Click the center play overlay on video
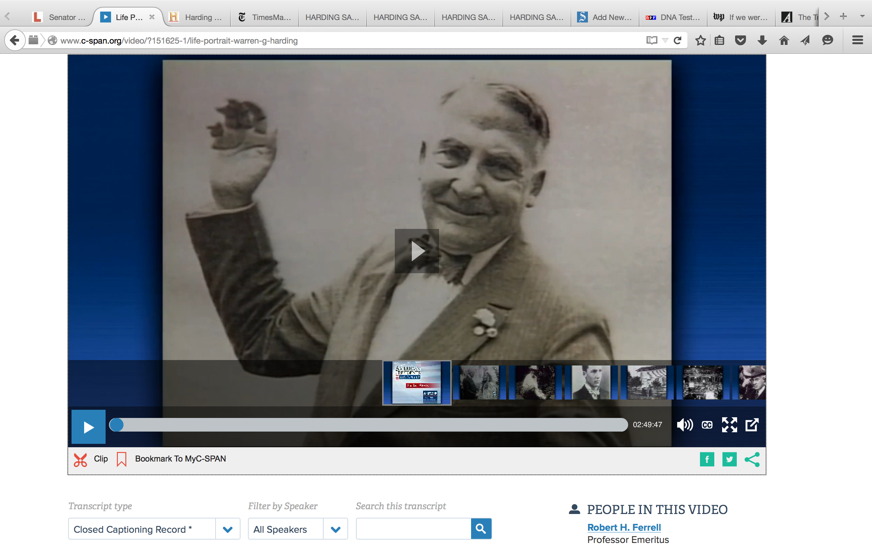 click(x=417, y=251)
